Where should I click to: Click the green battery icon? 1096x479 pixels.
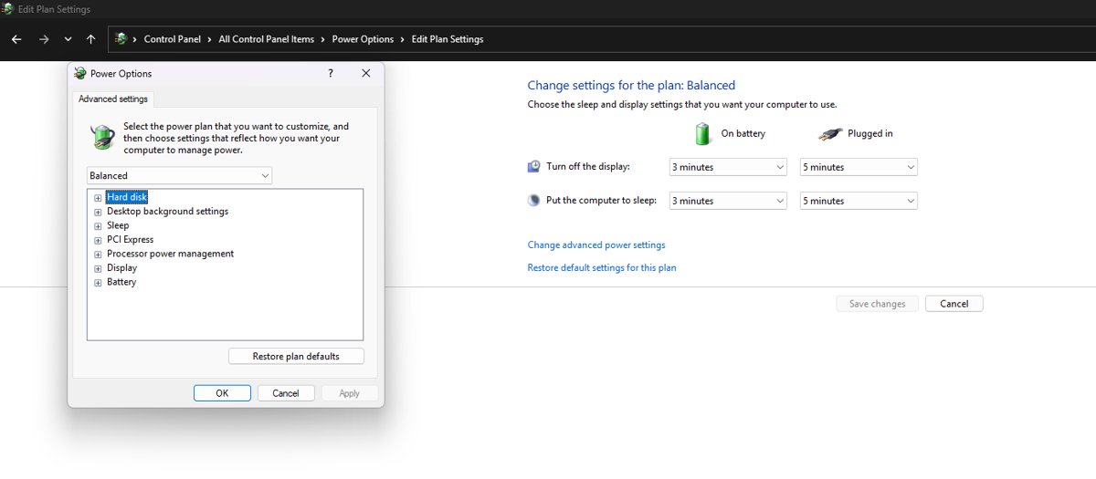pos(702,133)
